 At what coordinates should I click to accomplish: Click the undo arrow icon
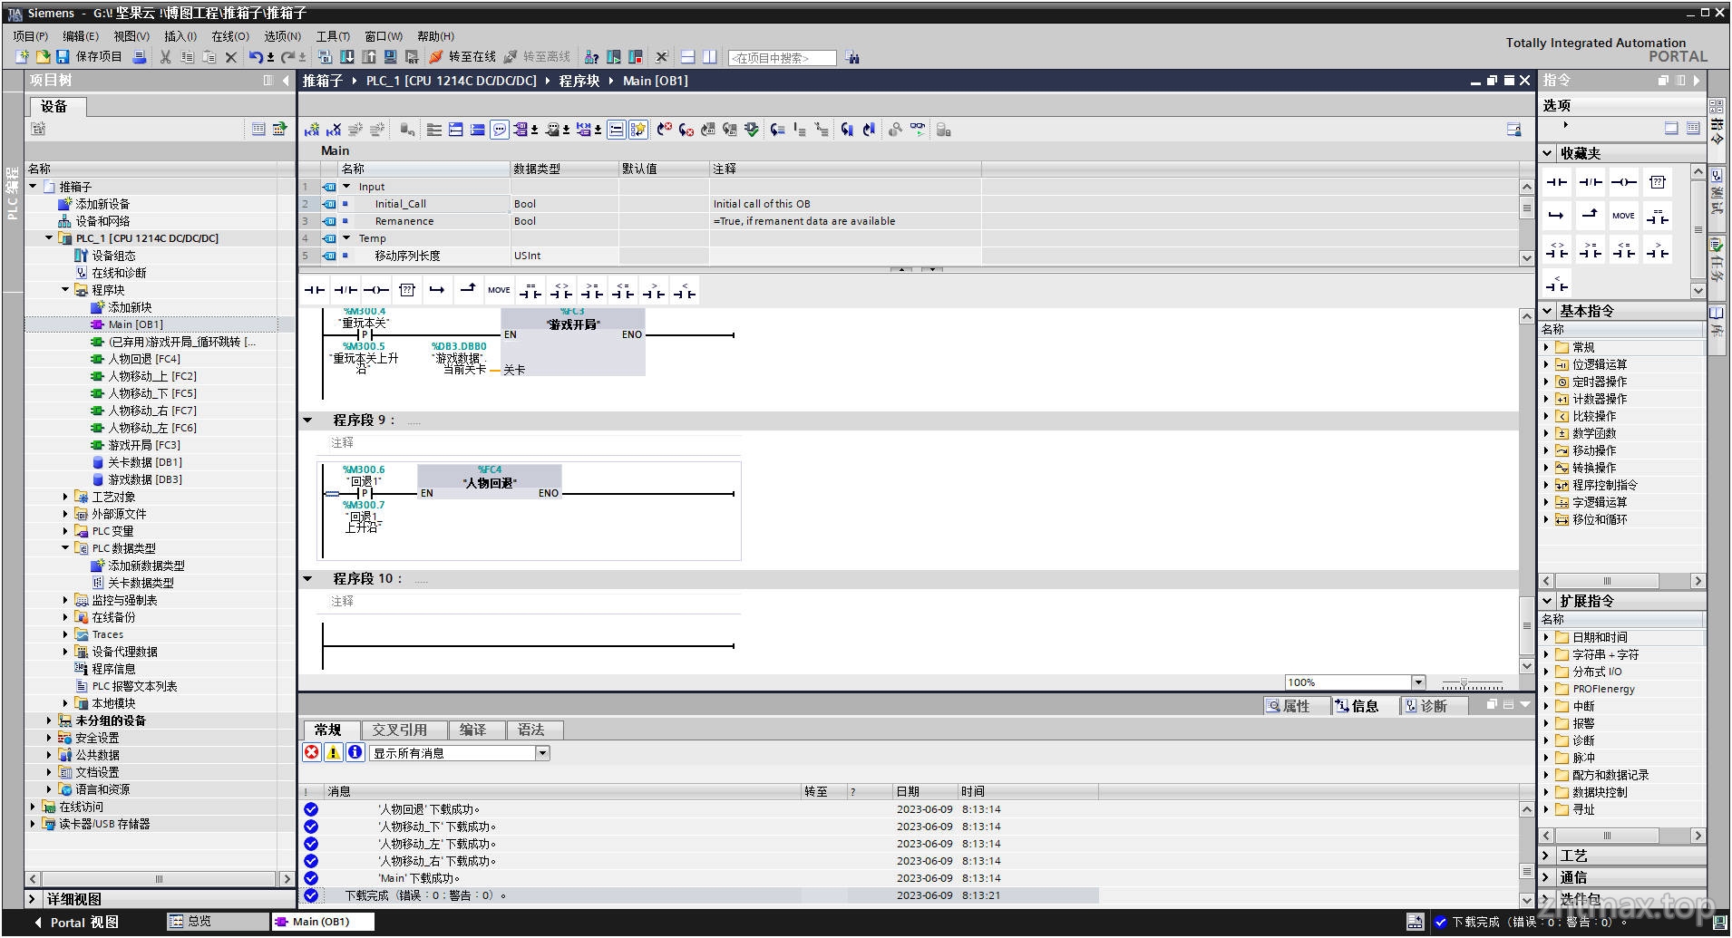(257, 57)
